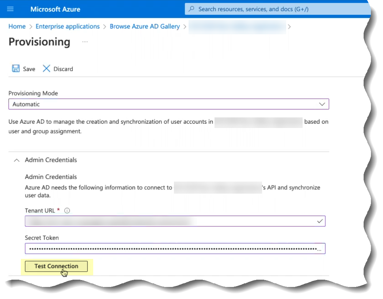383x299 pixels.
Task: Open Browse Azure AD Gallery breadcrumb
Action: click(145, 26)
